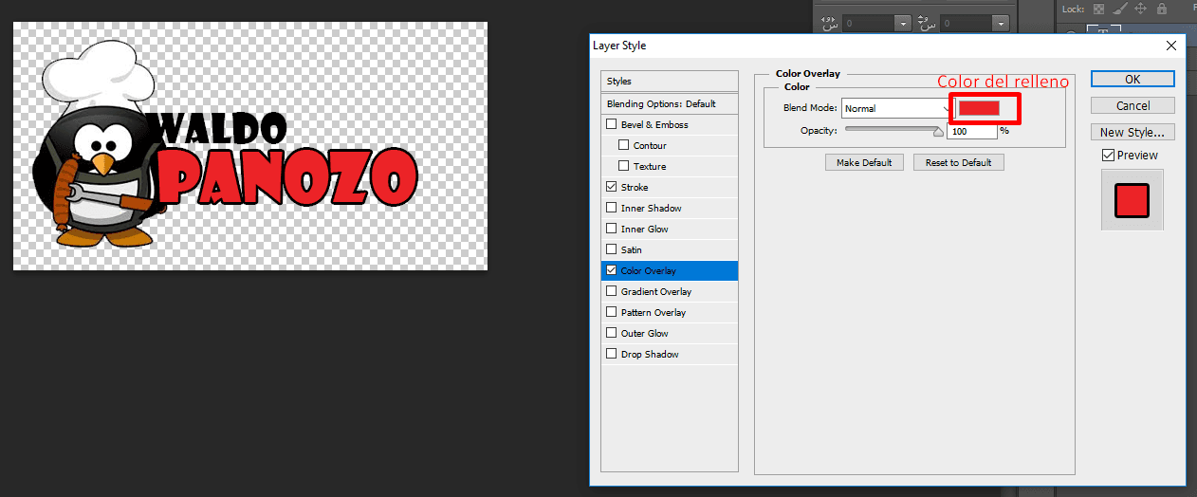
Task: Uncheck the Color Overlay checkbox
Action: [x=612, y=270]
